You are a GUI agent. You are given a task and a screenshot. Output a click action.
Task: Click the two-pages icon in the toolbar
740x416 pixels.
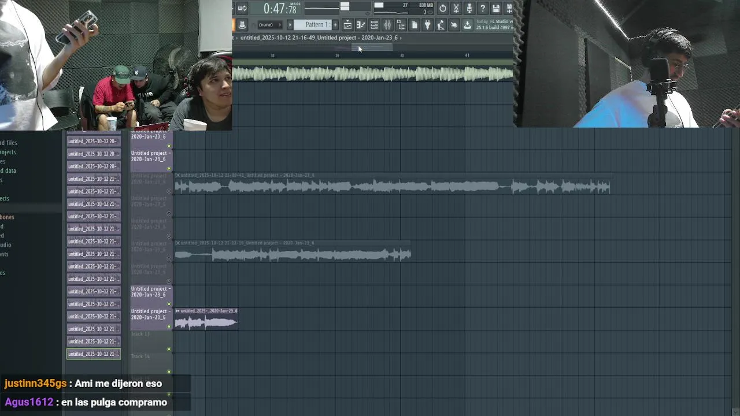414,25
